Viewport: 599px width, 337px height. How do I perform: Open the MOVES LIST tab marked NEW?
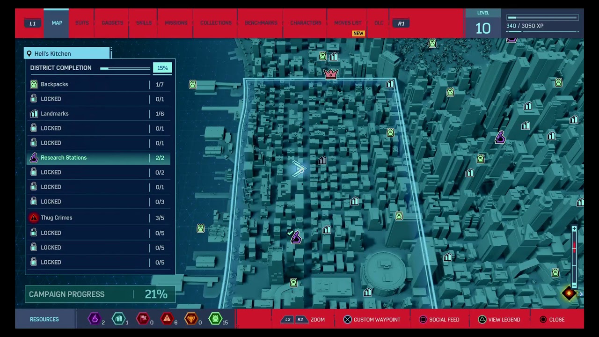click(x=348, y=23)
